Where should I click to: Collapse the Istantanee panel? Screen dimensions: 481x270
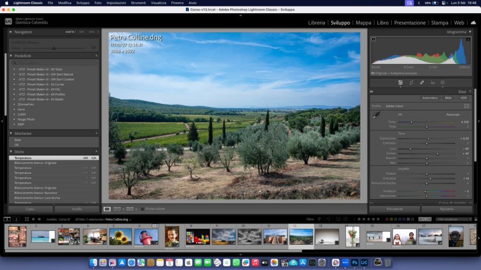pos(11,133)
